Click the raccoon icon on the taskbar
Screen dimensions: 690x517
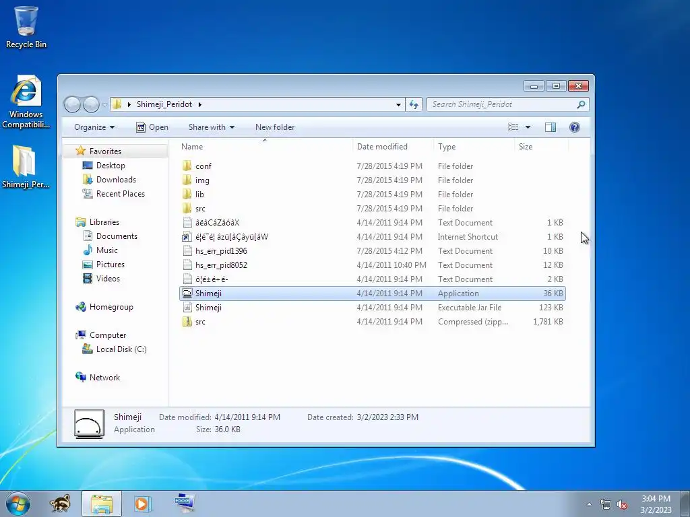(x=60, y=504)
